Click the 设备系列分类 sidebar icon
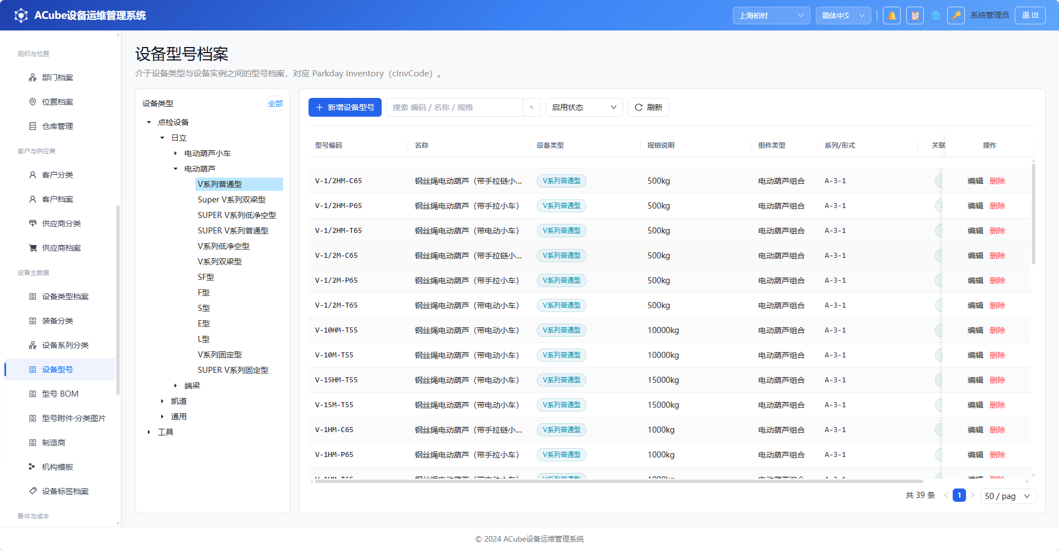1059x551 pixels. (33, 345)
